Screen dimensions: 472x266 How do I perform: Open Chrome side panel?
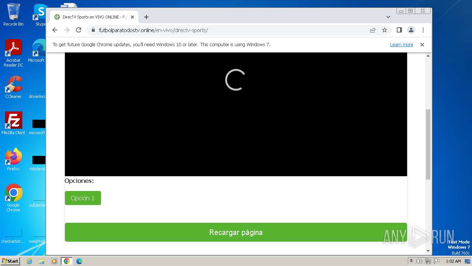[399, 30]
